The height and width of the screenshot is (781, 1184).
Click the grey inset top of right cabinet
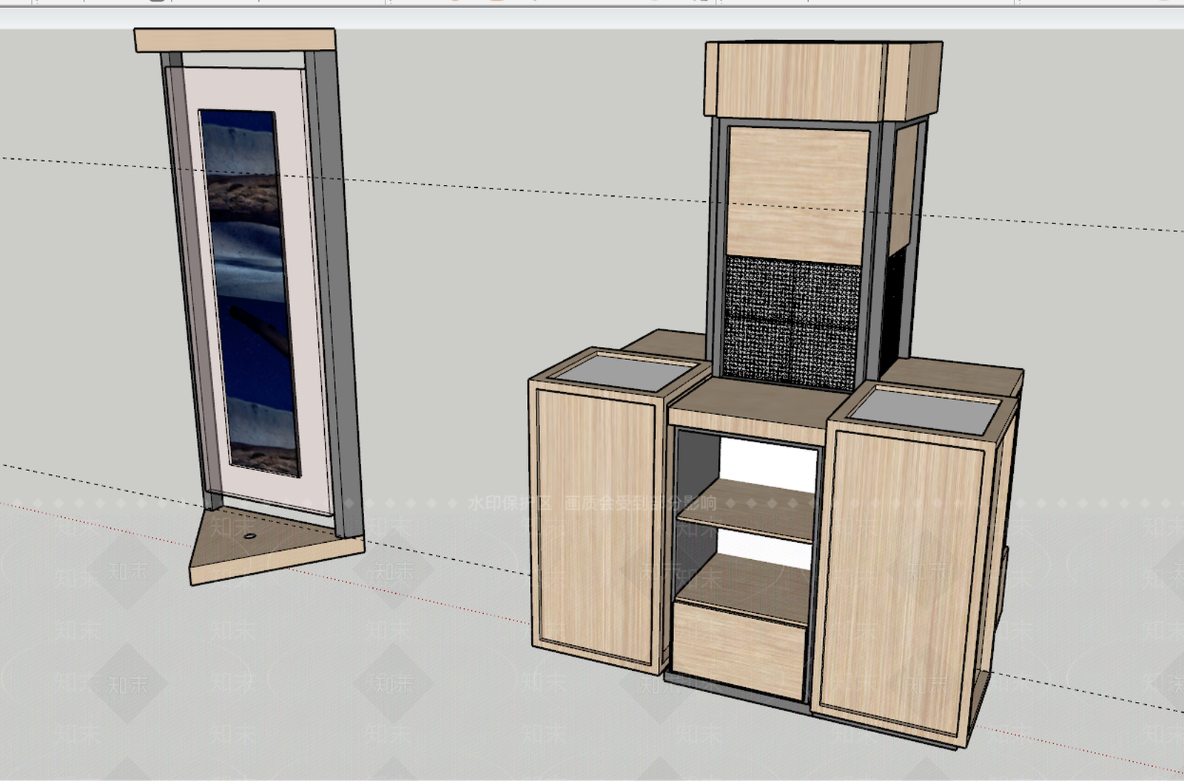(x=924, y=408)
